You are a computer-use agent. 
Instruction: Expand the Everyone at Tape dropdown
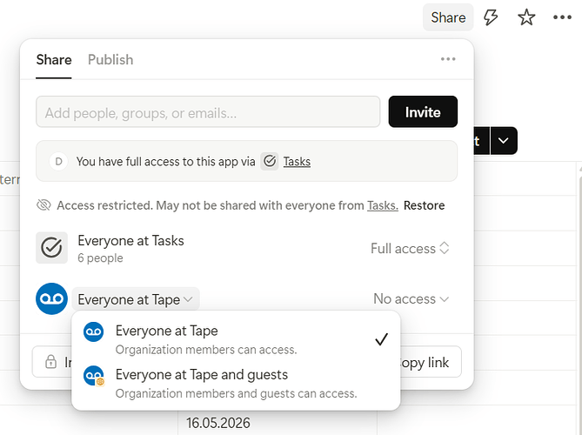137,299
